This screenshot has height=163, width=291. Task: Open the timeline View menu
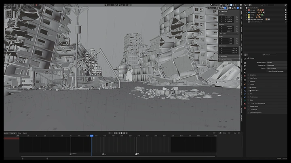click(x=19, y=133)
